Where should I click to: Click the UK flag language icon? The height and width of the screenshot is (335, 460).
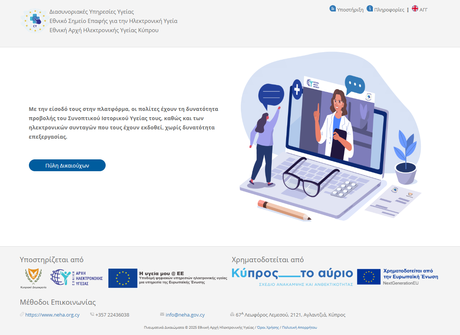pos(415,9)
